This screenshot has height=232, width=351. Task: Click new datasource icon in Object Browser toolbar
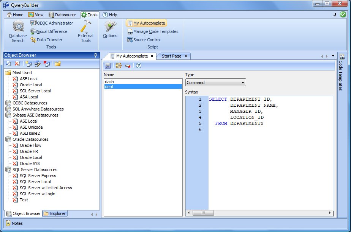tap(28, 64)
